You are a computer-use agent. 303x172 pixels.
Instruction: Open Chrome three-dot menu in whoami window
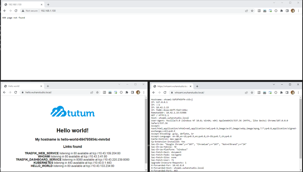point(298,93)
